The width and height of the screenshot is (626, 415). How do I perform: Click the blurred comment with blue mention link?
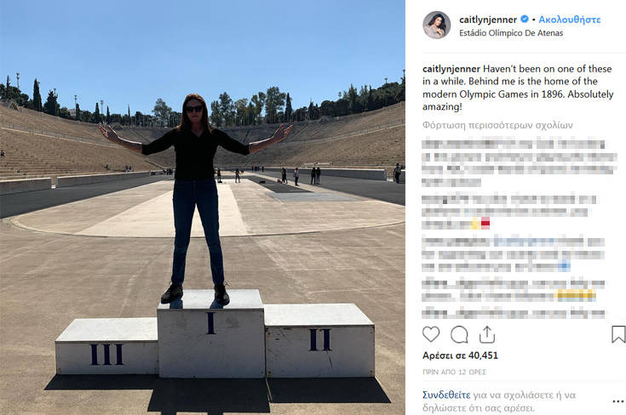coord(513,254)
